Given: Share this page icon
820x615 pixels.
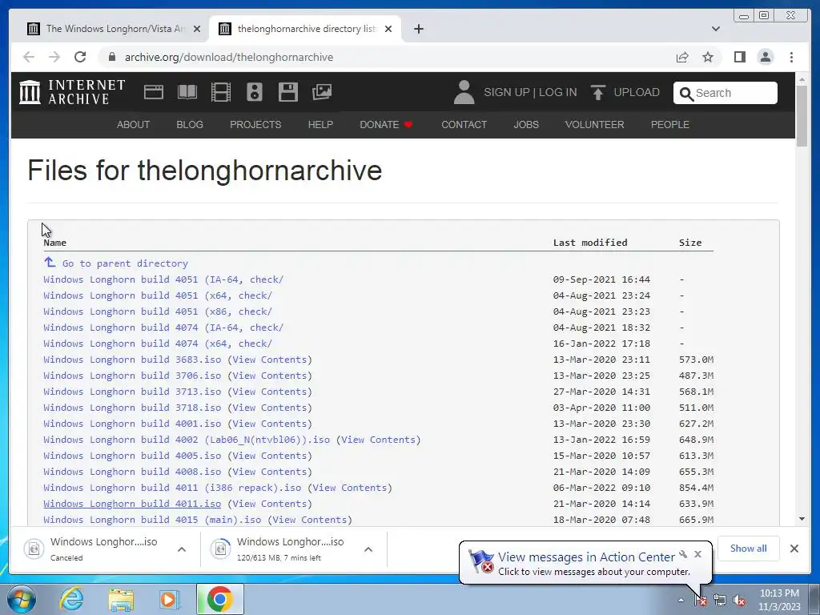Looking at the screenshot, I should click(682, 57).
